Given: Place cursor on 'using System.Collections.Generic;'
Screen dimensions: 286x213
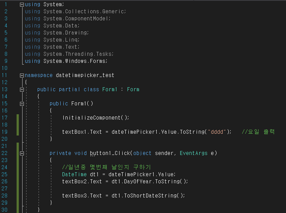Looking at the screenshot, I should pos(75,12).
